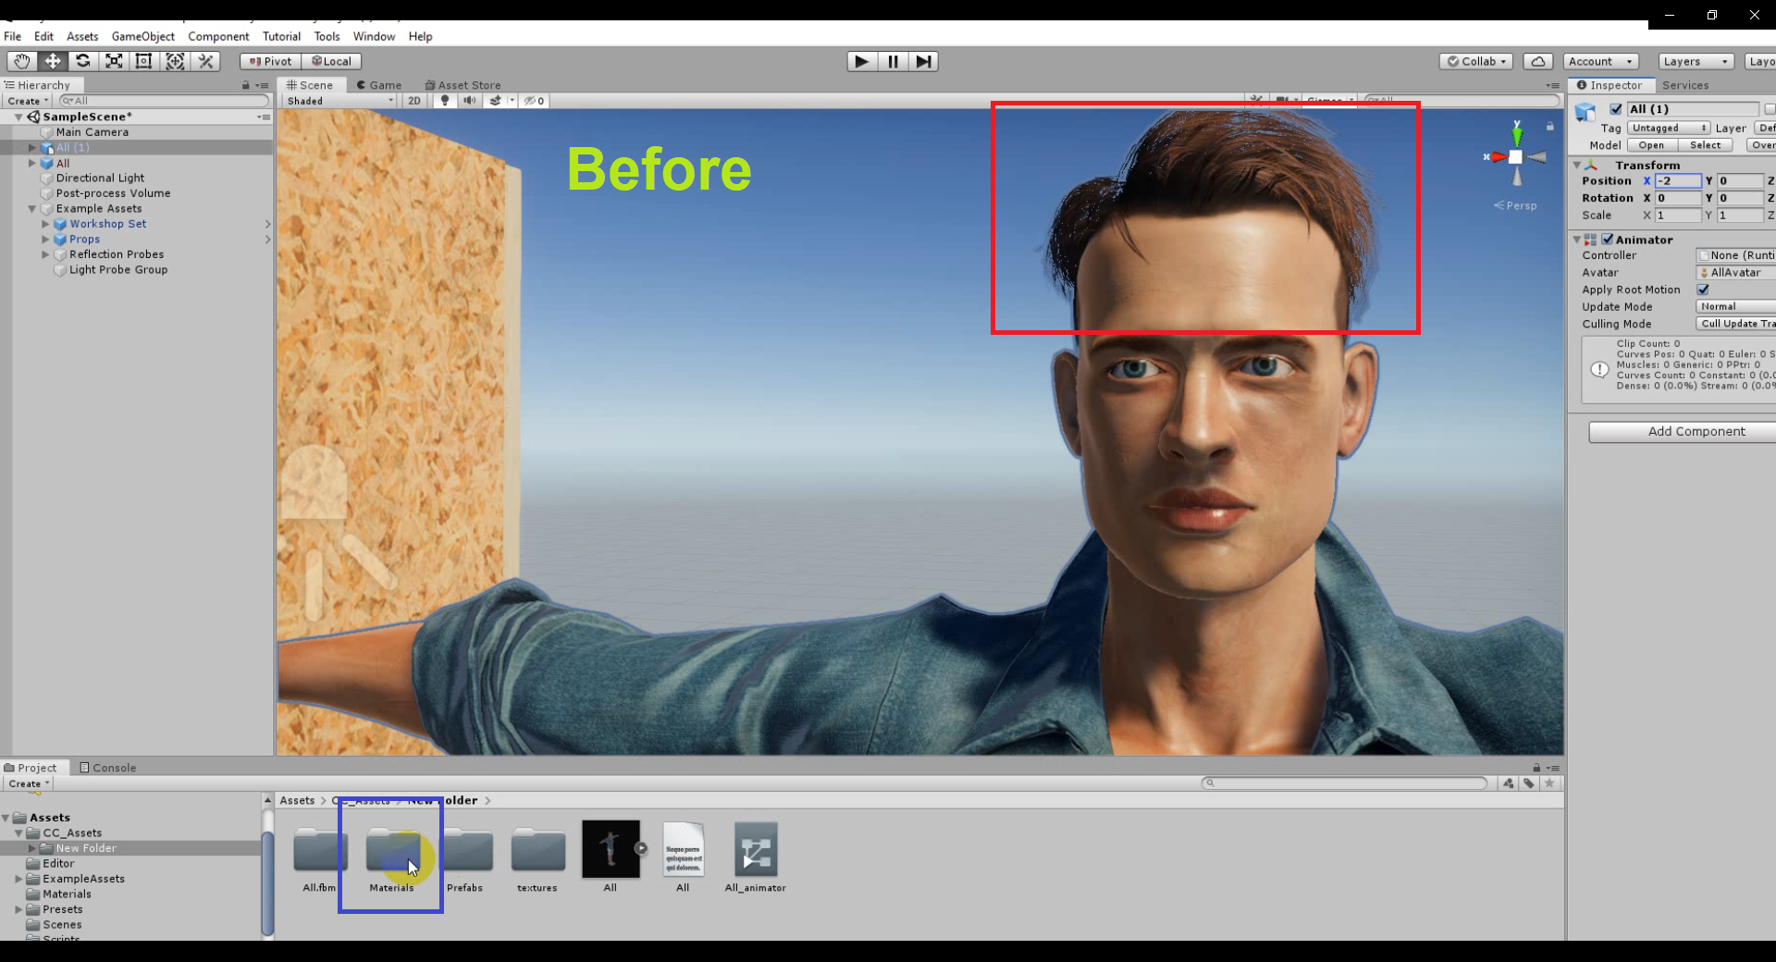Screen dimensions: 1776x962
Task: Open the Untagged tag dropdown
Action: (x=1669, y=128)
